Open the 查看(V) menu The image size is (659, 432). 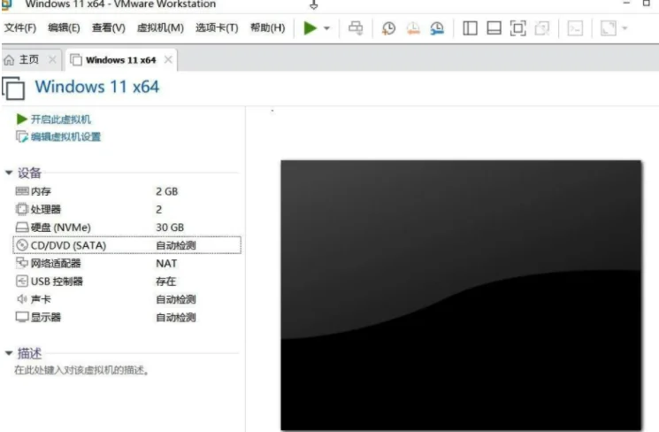pyautogui.click(x=109, y=28)
